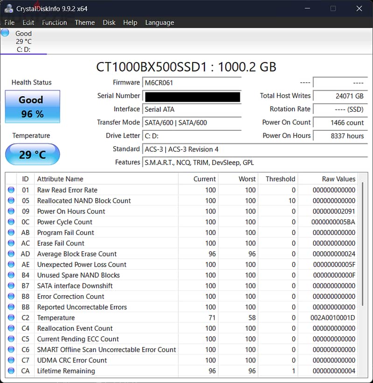Click Power On Count value 1466 count
The height and width of the screenshot is (383, 373).
[x=340, y=122]
